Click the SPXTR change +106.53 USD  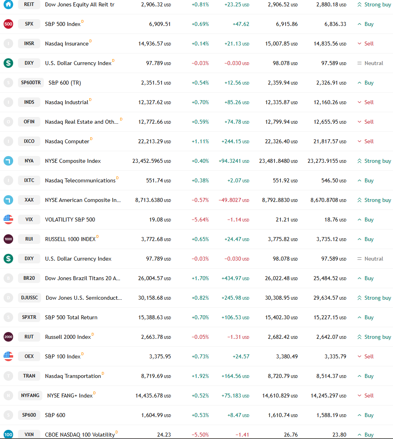[235, 317]
